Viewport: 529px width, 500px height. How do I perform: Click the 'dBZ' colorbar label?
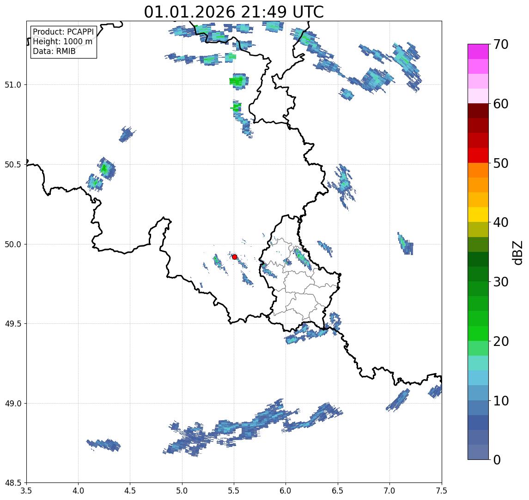[517, 252]
